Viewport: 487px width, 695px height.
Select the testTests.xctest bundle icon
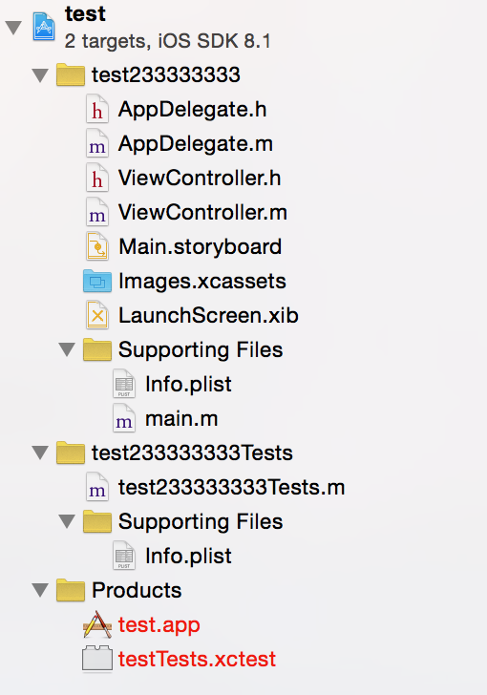(x=97, y=659)
